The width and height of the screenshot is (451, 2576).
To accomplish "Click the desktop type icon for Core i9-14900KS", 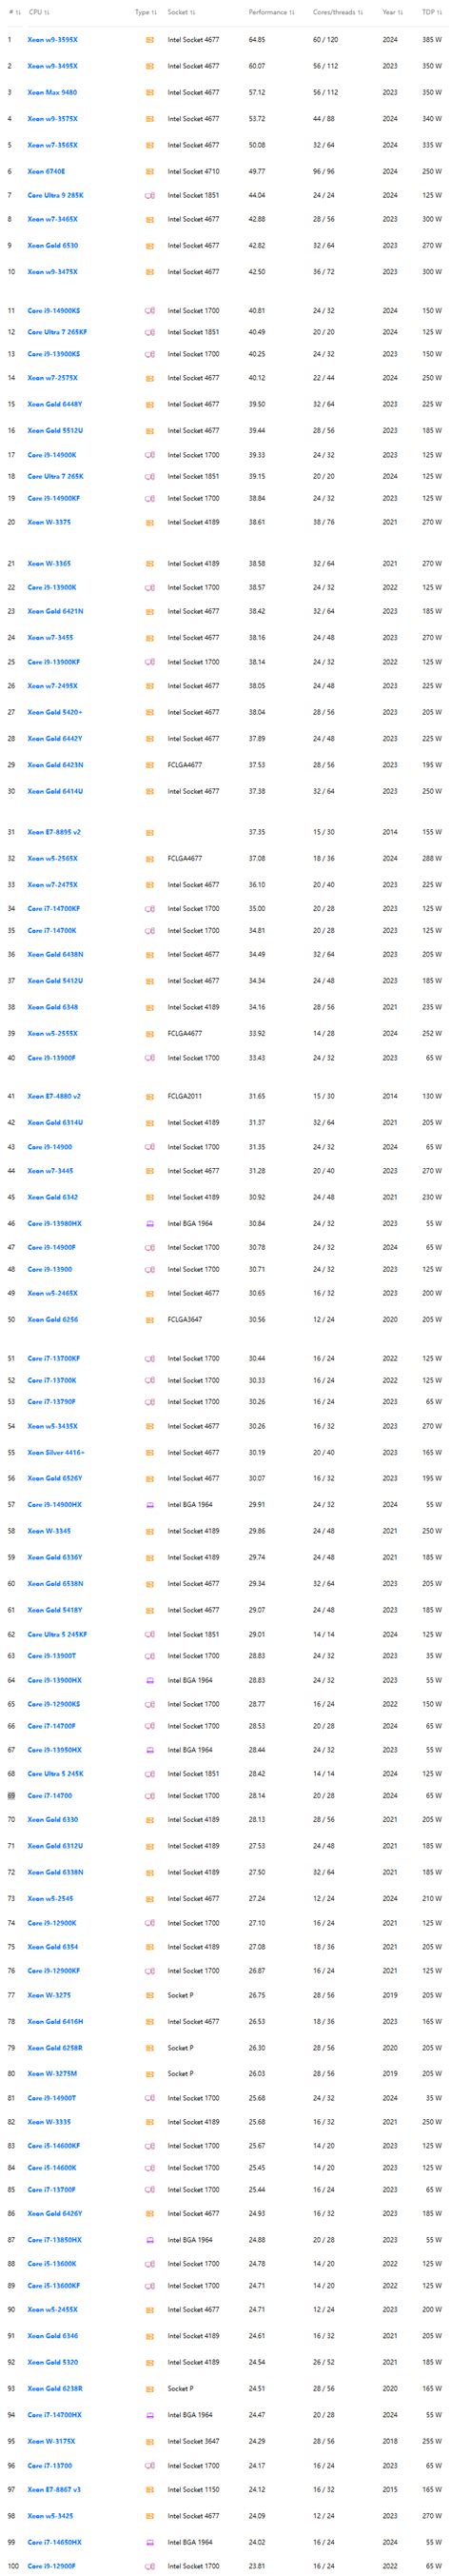I will [x=150, y=311].
